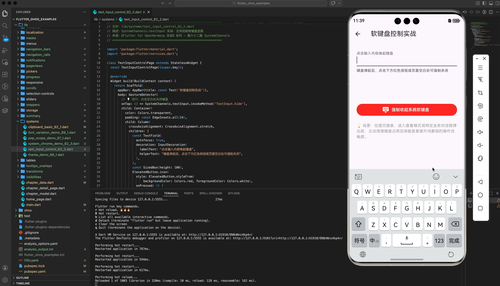
Task: Open the Search view in activity bar
Action: [x=5, y=26]
